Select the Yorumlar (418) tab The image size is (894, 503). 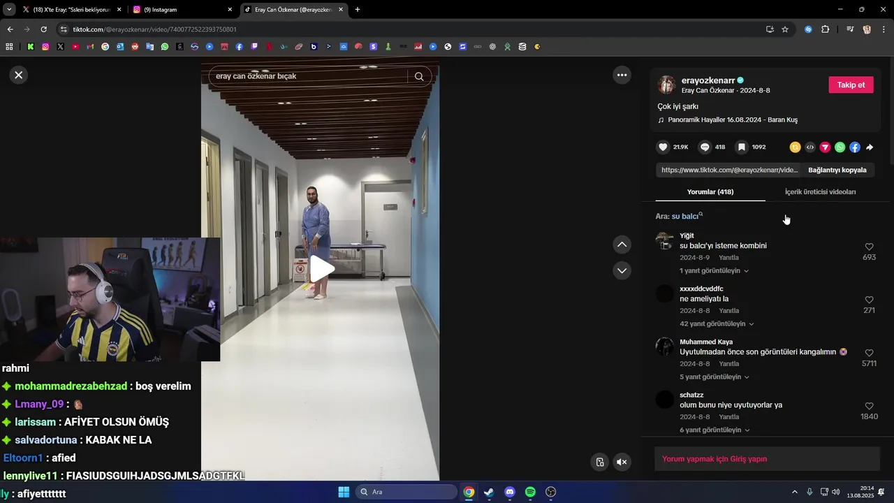coord(710,191)
